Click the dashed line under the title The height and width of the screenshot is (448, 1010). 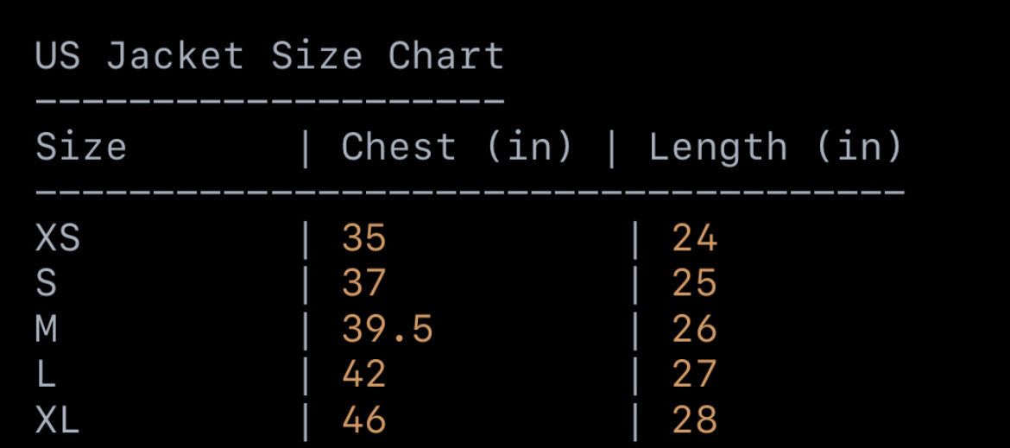(x=269, y=102)
